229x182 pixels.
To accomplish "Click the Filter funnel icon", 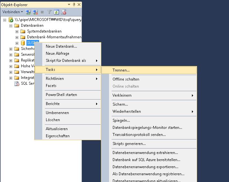I will coord(49,12).
